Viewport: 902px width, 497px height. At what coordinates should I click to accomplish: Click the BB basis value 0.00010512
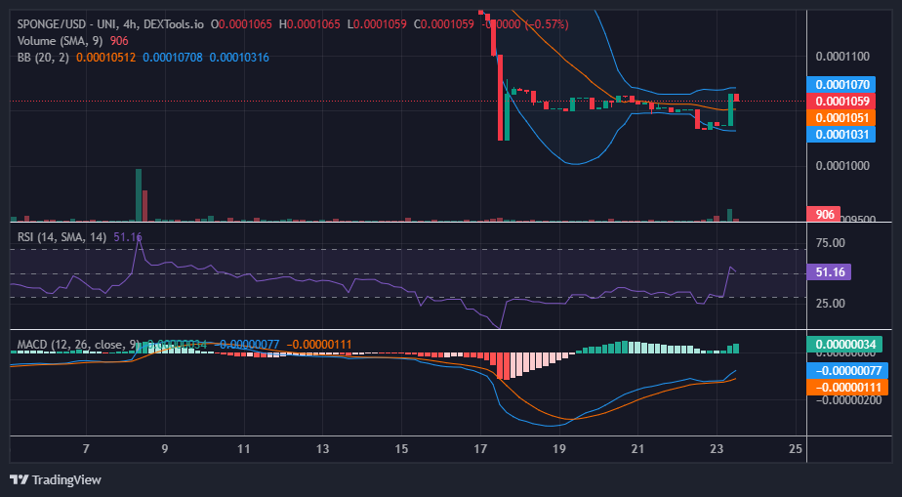tap(105, 58)
